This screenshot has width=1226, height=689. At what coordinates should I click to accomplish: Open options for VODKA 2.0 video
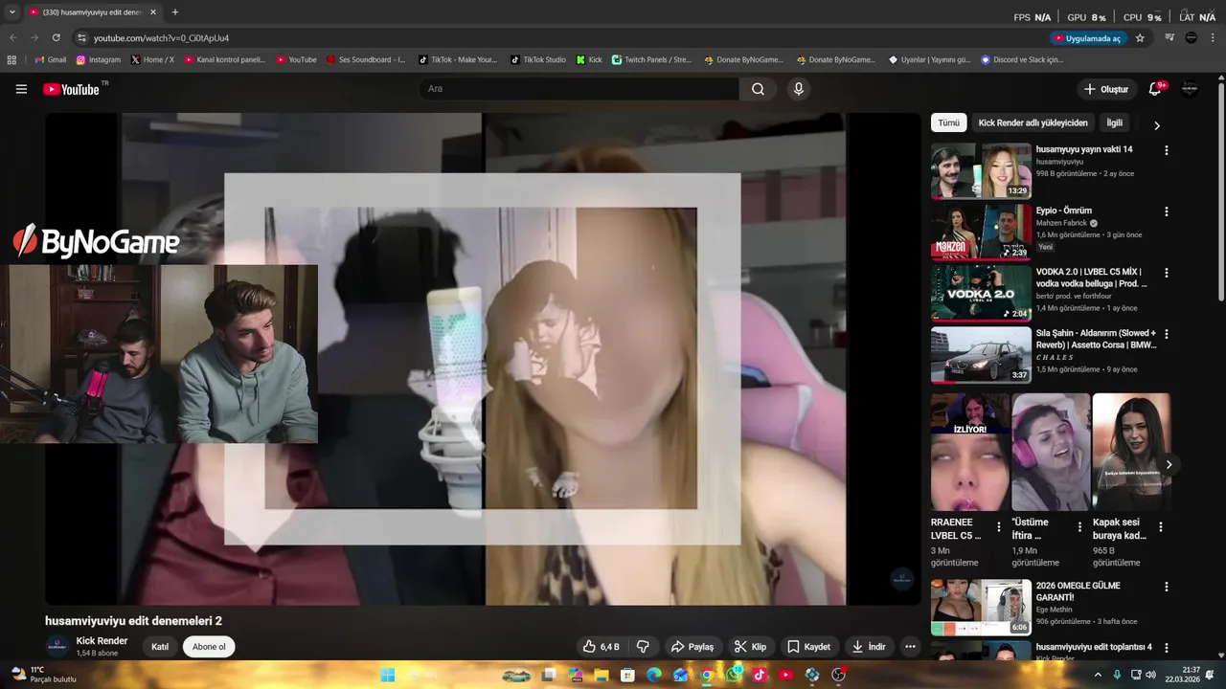click(1166, 273)
